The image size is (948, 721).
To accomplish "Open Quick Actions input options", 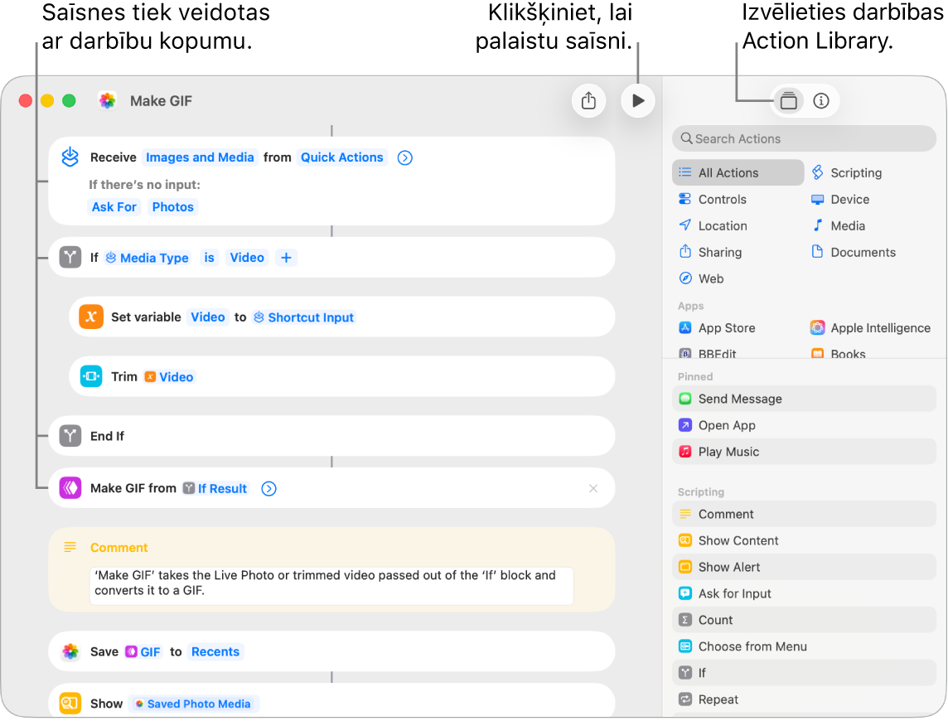I will (x=341, y=157).
